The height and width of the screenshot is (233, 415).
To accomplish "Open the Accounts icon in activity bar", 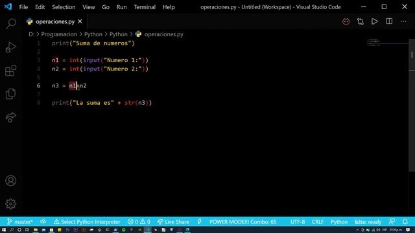I will coord(10,181).
